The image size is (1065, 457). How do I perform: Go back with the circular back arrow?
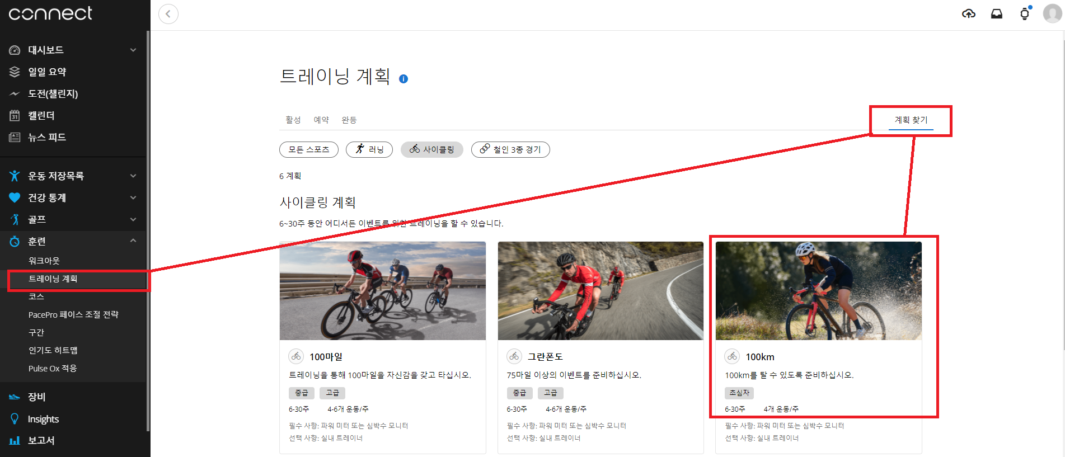click(168, 14)
